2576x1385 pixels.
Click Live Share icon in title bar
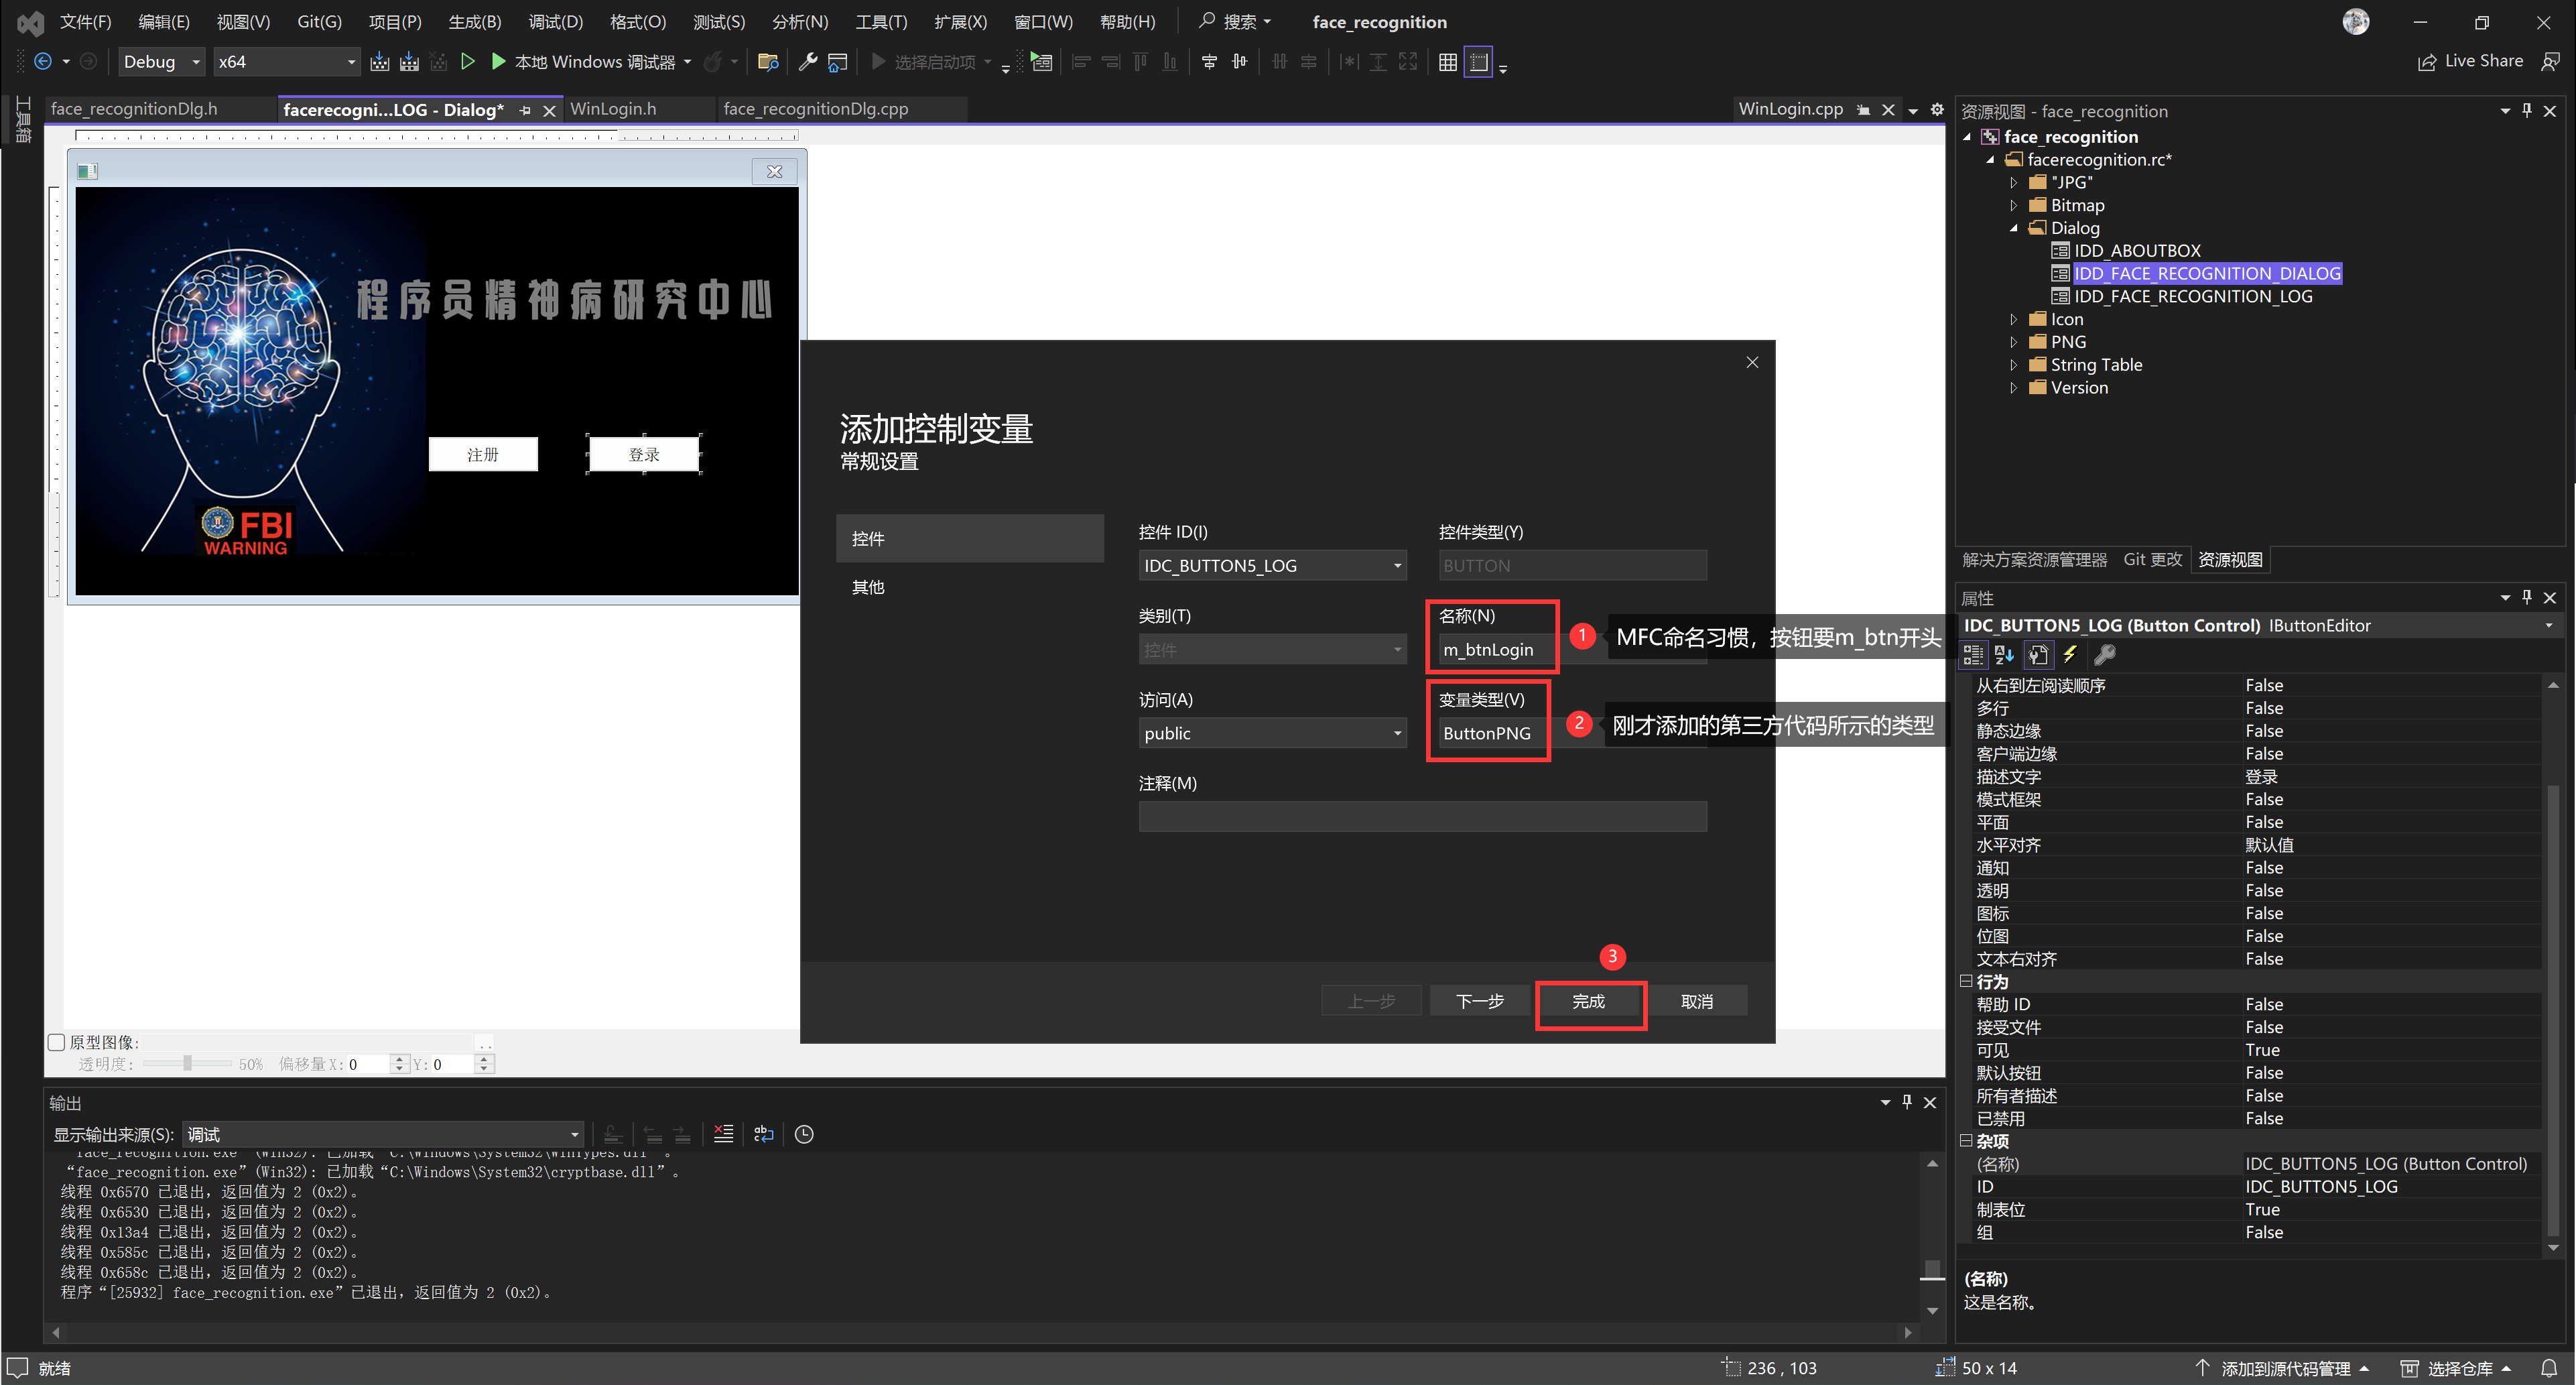[x=2427, y=62]
